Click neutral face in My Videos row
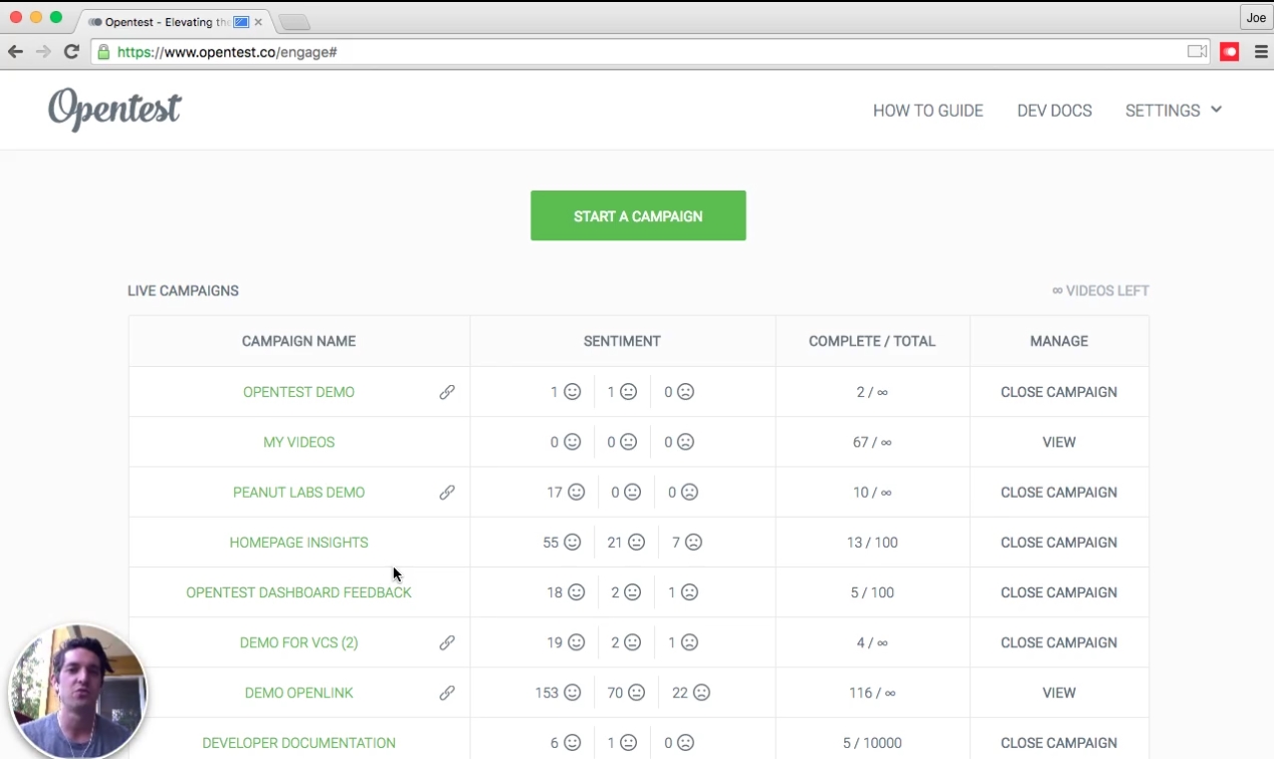The width and height of the screenshot is (1274, 759). click(628, 442)
